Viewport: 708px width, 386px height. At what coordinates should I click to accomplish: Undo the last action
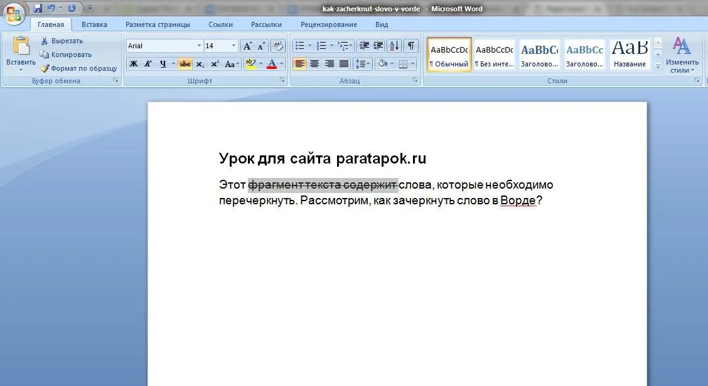(51, 8)
